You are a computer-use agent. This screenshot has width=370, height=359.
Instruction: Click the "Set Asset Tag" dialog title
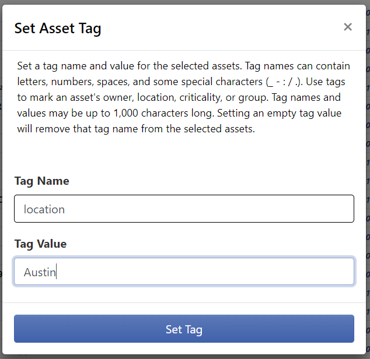click(x=58, y=28)
